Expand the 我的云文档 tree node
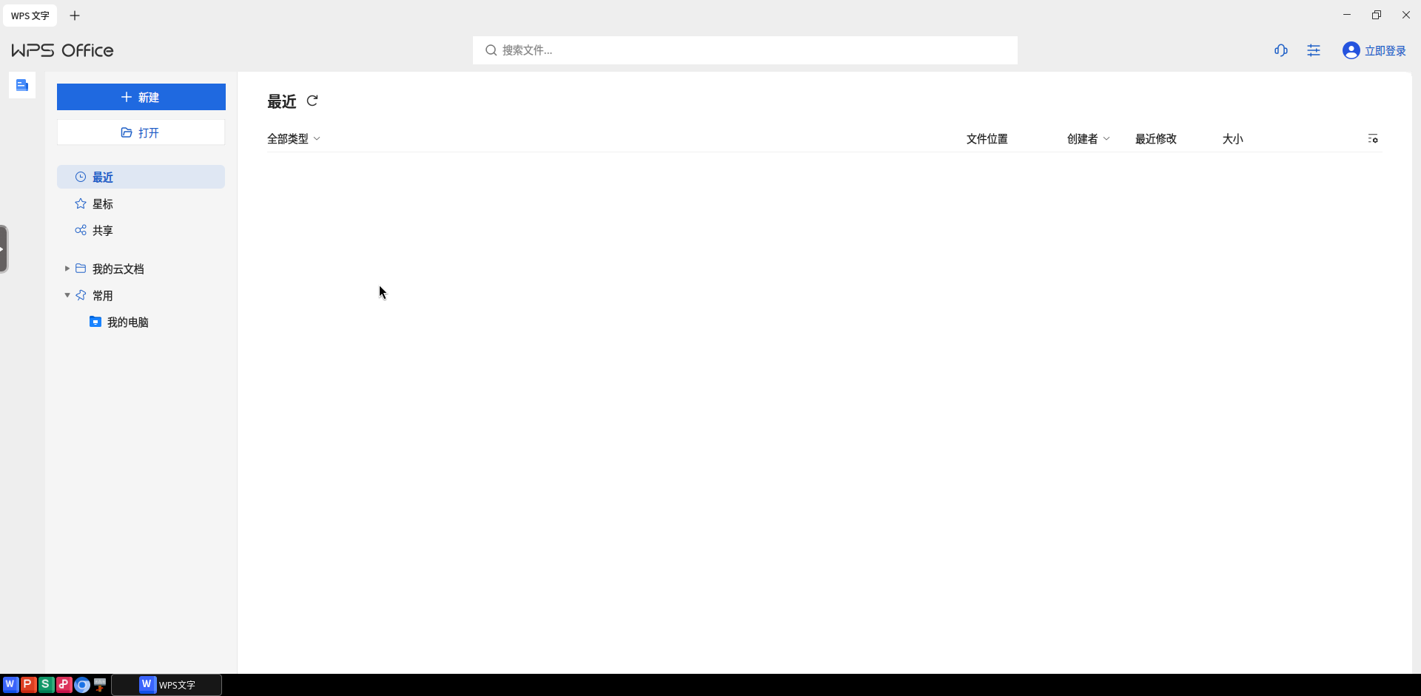The height and width of the screenshot is (696, 1421). click(x=67, y=268)
